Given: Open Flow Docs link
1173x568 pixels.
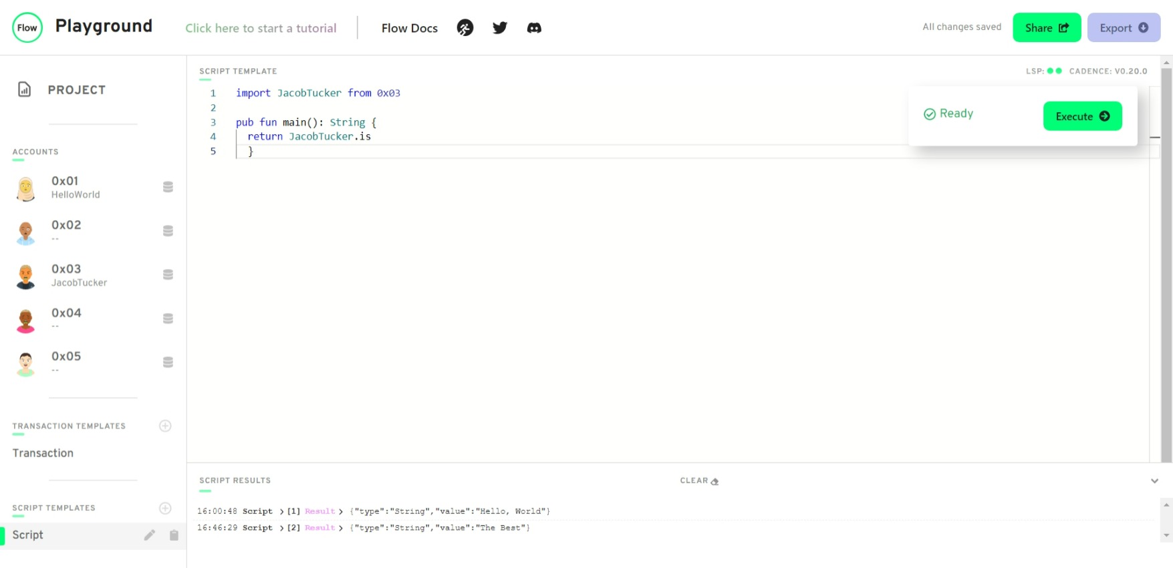Looking at the screenshot, I should coord(410,28).
